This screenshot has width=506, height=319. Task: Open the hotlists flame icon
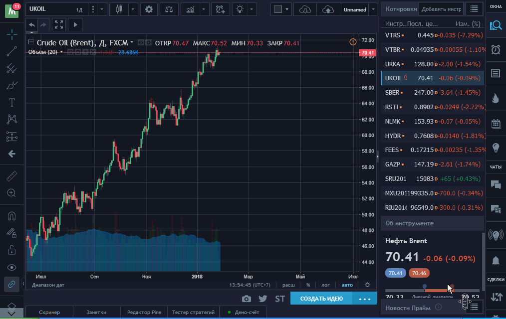click(x=496, y=98)
